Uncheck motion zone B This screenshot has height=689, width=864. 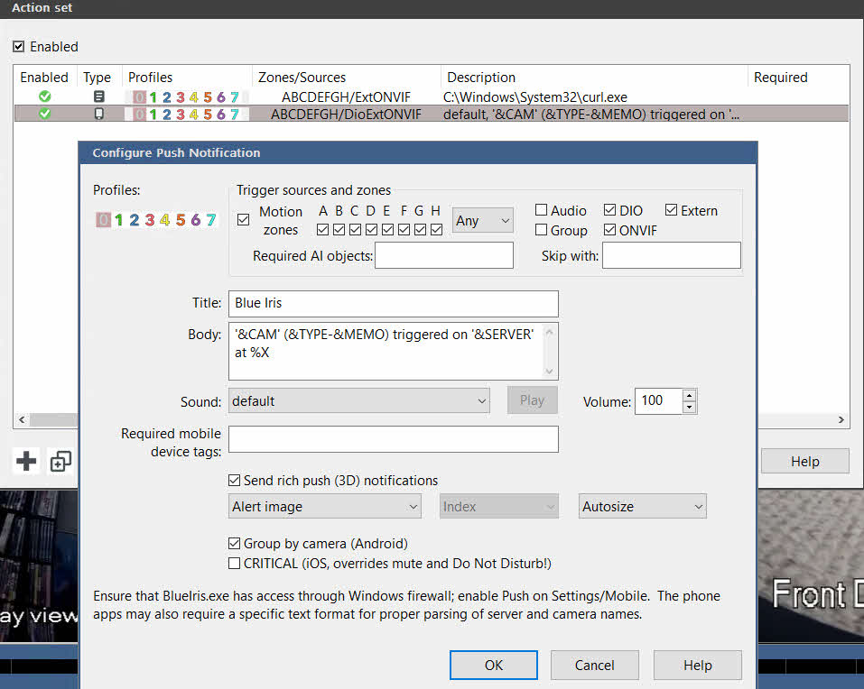pos(339,229)
